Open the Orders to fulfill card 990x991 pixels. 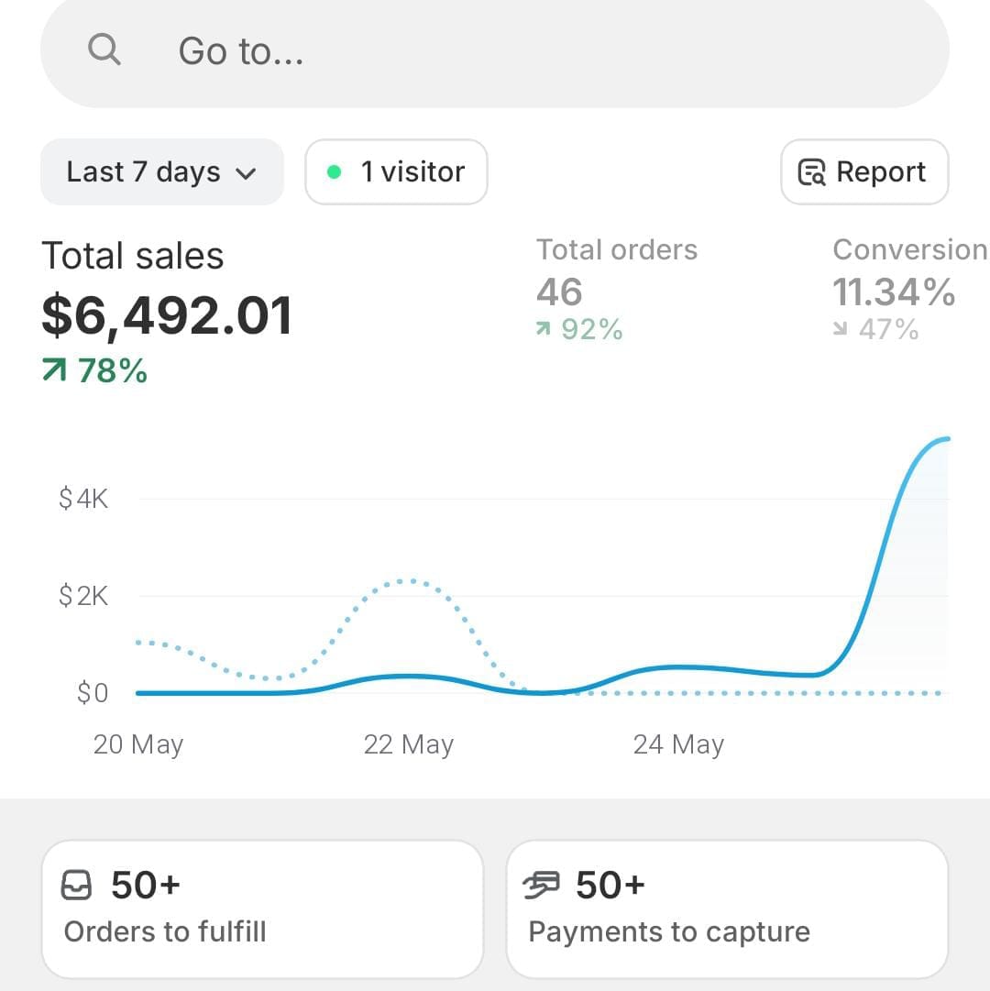pyautogui.click(x=262, y=908)
